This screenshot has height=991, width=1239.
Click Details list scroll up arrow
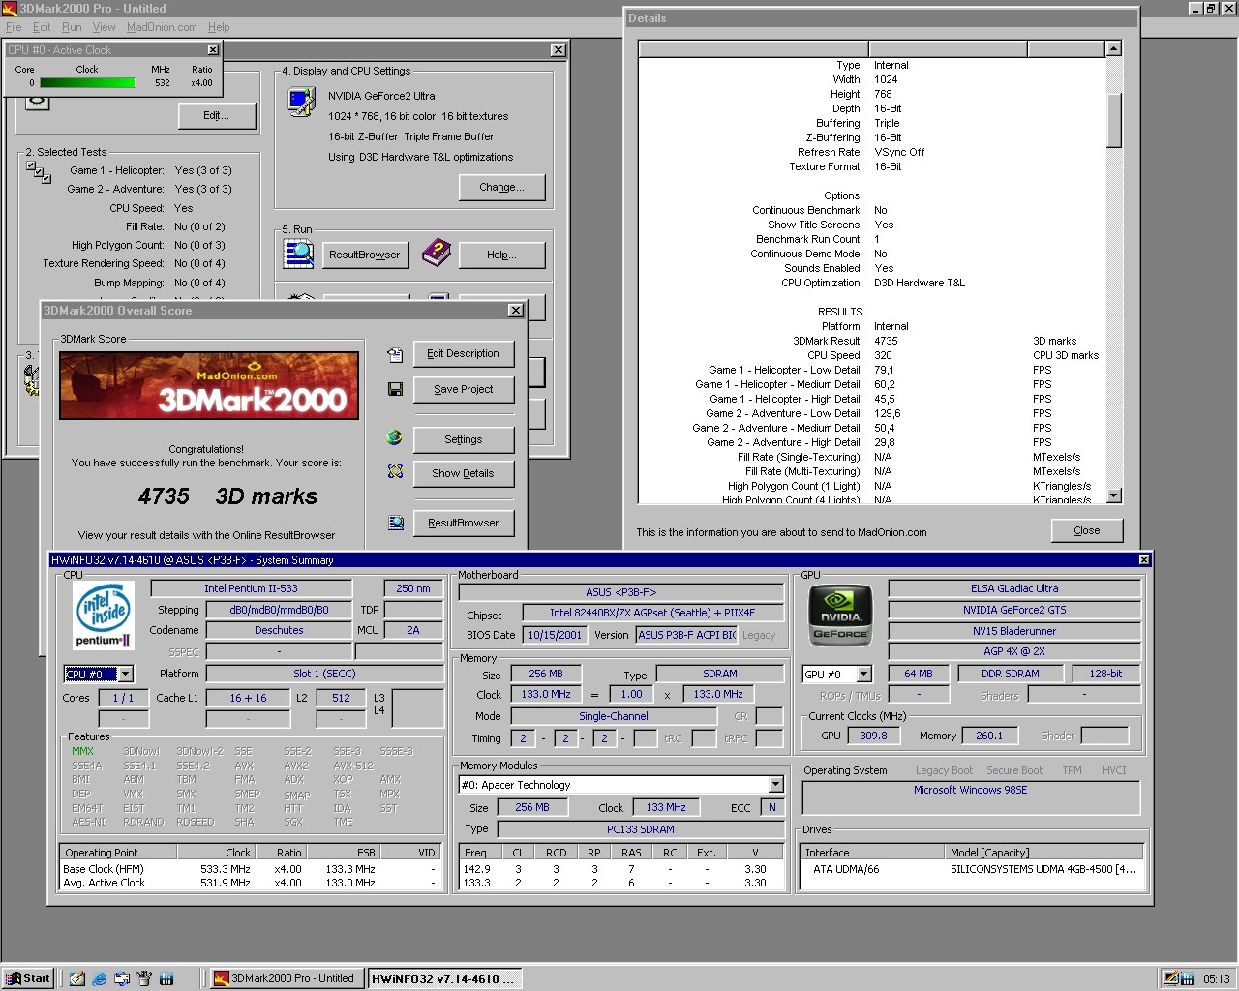(1114, 48)
